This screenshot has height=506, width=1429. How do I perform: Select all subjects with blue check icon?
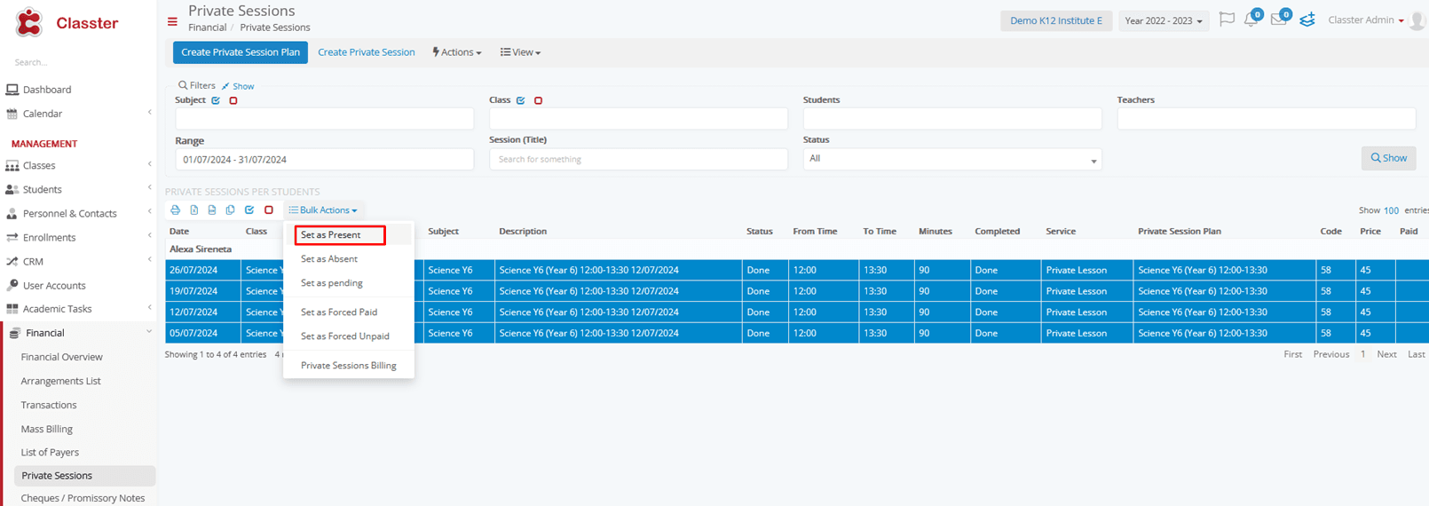click(x=216, y=101)
